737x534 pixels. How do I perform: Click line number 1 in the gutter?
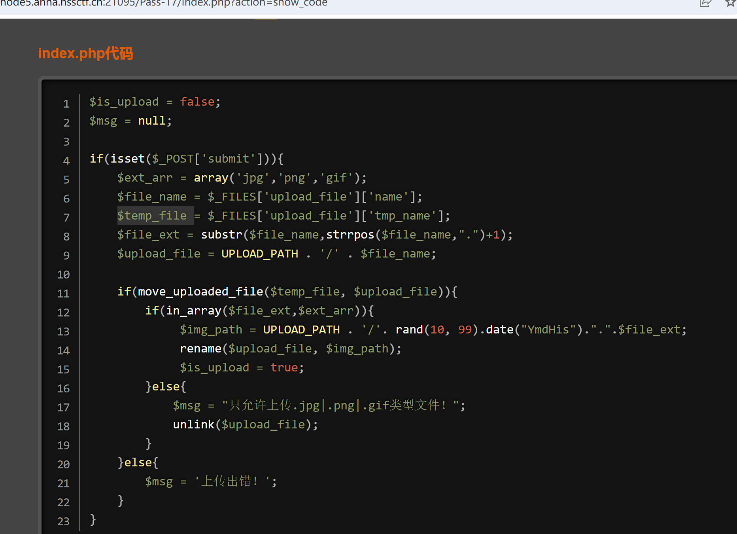point(66,104)
